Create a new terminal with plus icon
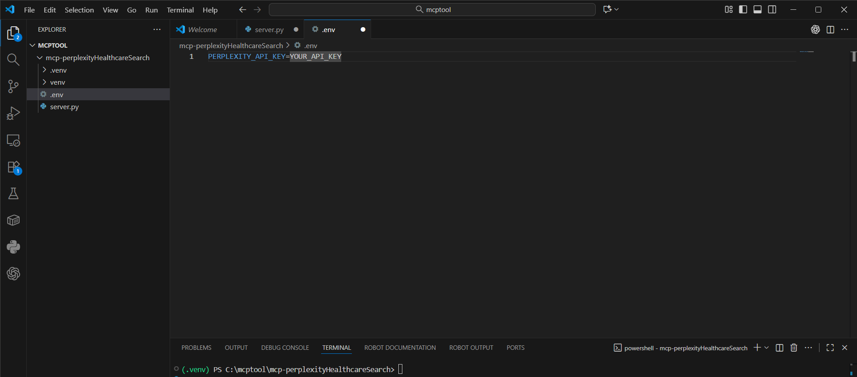This screenshot has height=377, width=857. (757, 348)
